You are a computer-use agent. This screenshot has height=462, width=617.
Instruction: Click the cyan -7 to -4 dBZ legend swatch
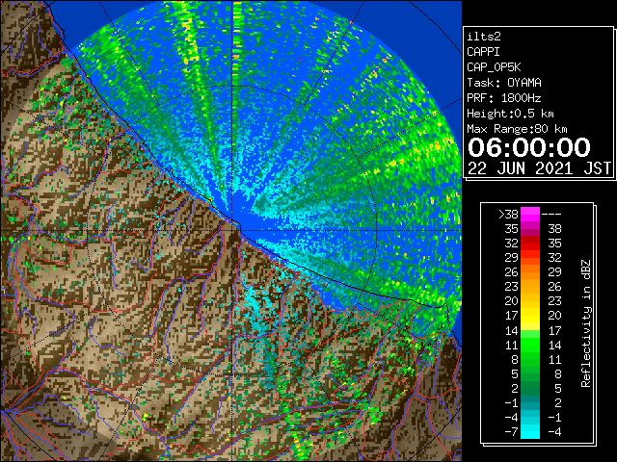pyautogui.click(x=530, y=431)
